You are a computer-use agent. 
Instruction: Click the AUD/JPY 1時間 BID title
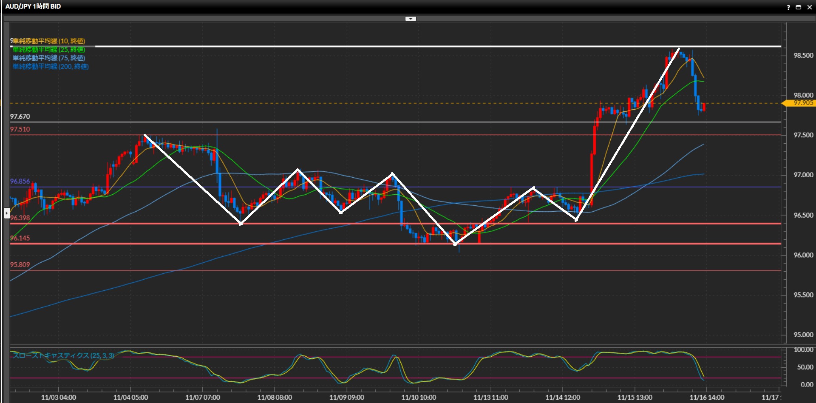(33, 7)
